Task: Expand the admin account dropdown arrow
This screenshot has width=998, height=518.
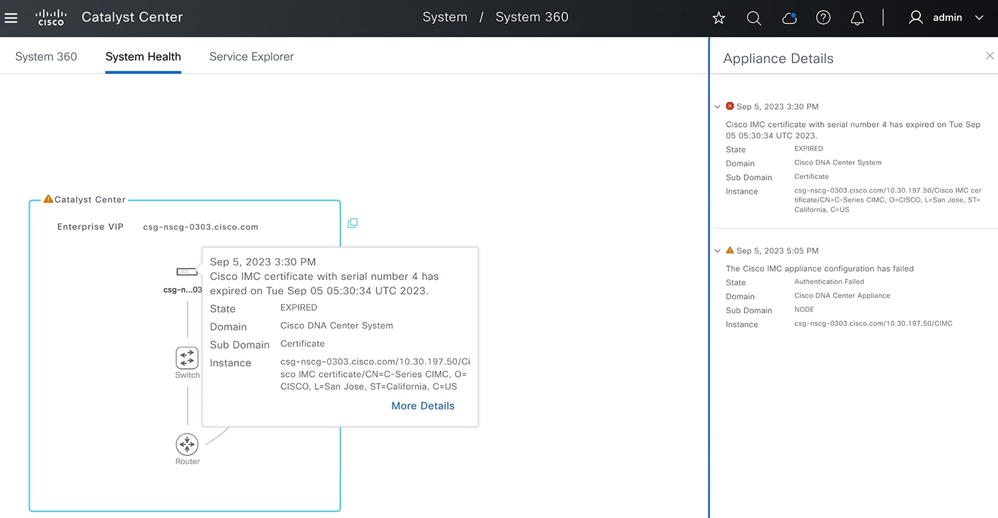Action: tap(979, 18)
